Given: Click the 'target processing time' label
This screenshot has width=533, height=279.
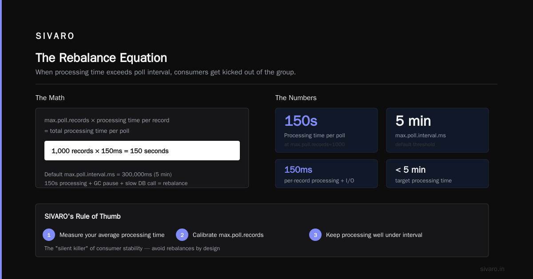Looking at the screenshot, I should [x=423, y=180].
